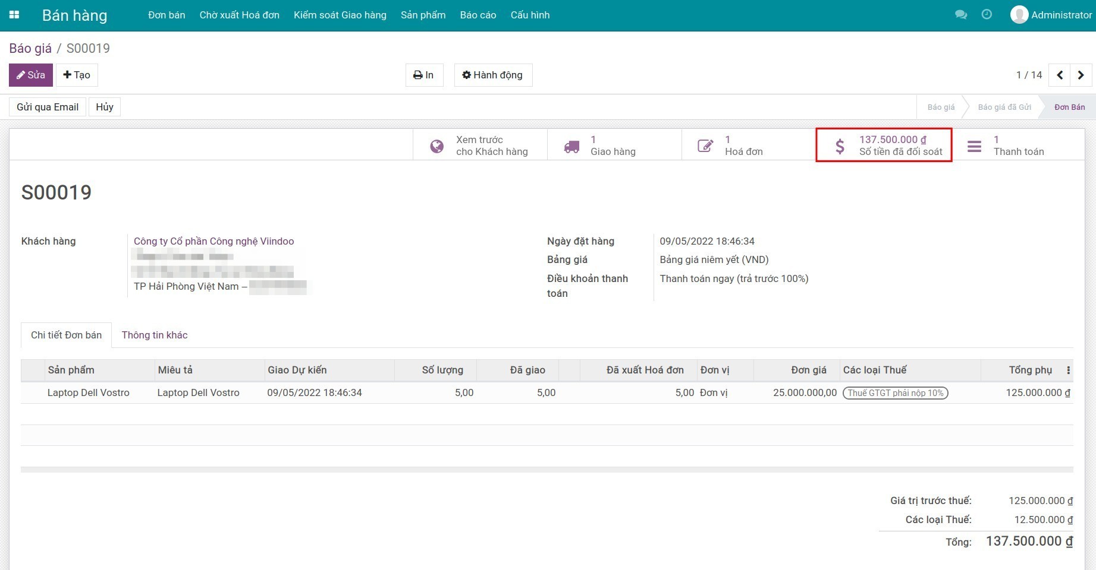This screenshot has width=1096, height=570.
Task: Sort by Miêu tả column header
Action: pyautogui.click(x=209, y=370)
